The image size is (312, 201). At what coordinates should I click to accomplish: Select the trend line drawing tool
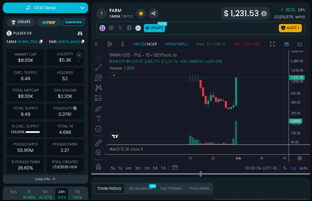pos(99,68)
